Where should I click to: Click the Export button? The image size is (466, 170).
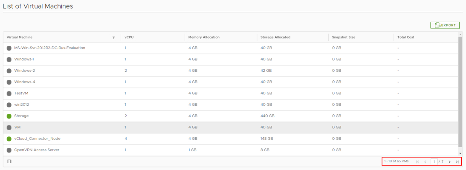coord(445,25)
